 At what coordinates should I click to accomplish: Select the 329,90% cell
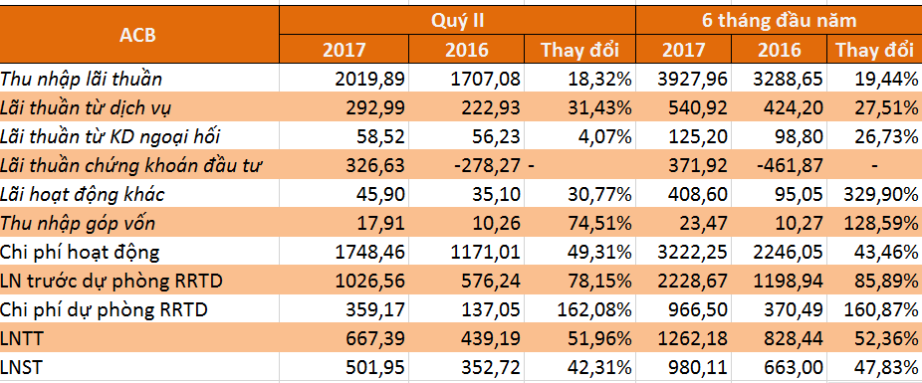pyautogui.click(x=874, y=193)
